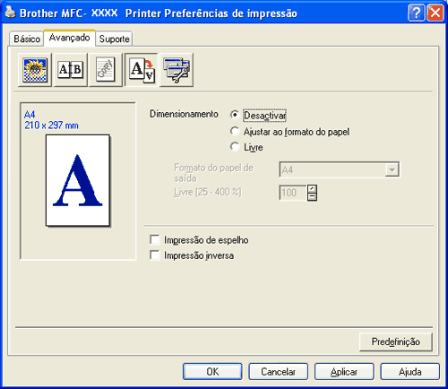
Task: Select the duplex A|B pages icon
Action: click(71, 70)
